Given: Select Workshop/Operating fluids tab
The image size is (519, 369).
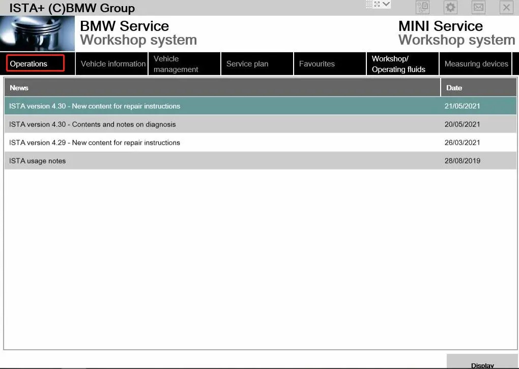Looking at the screenshot, I should (x=403, y=64).
